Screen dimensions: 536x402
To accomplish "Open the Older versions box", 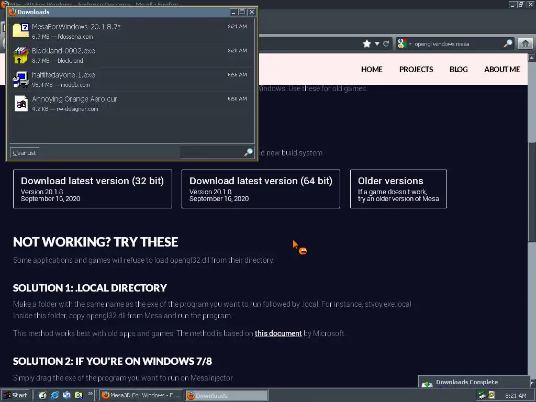I will [398, 188].
